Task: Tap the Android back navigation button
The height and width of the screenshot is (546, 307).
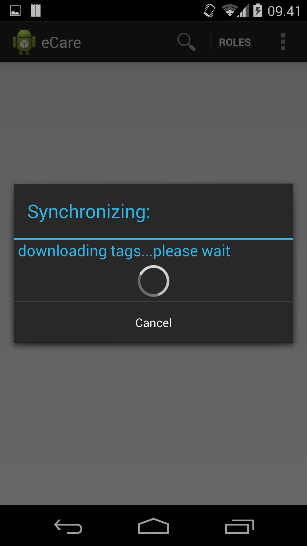Action: click(68, 526)
